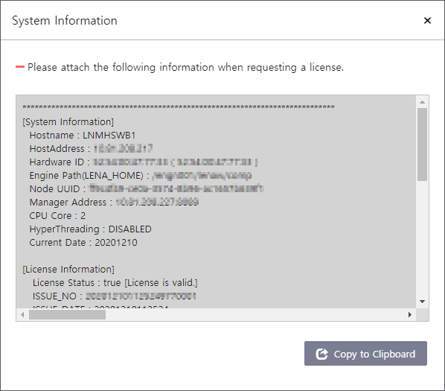Click the ISSUE_NO line

pyautogui.click(x=114, y=296)
